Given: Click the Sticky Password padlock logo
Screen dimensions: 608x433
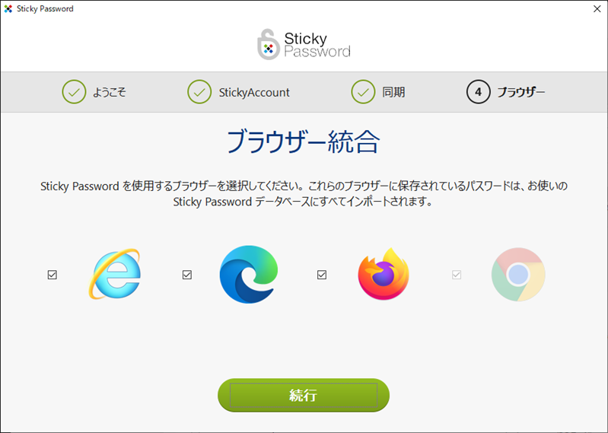Looking at the screenshot, I should pyautogui.click(x=268, y=45).
